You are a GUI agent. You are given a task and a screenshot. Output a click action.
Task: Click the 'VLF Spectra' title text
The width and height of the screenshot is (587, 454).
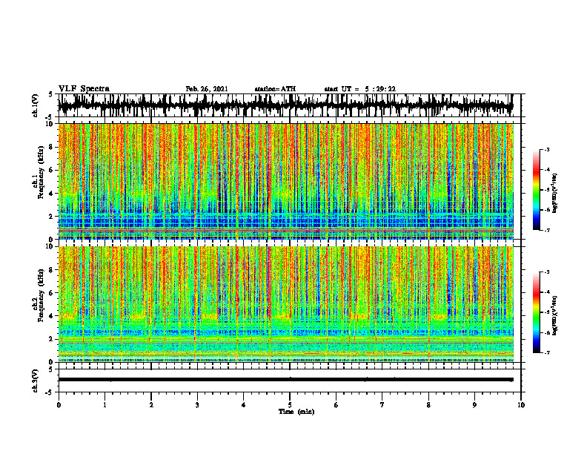pos(84,89)
